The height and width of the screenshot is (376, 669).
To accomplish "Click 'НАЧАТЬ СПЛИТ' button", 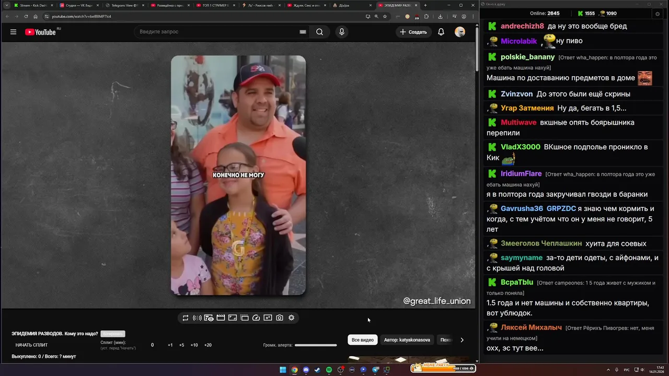I will point(31,345).
